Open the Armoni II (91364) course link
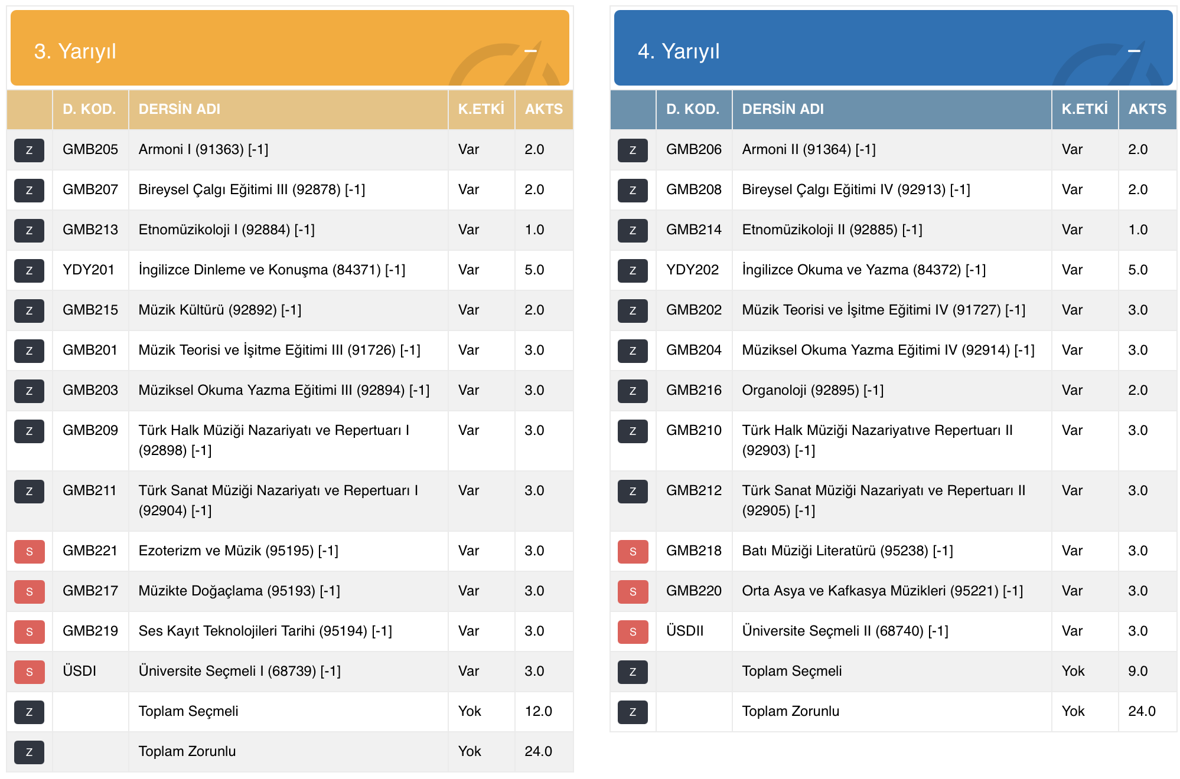This screenshot has height=779, width=1180. pyautogui.click(x=808, y=149)
